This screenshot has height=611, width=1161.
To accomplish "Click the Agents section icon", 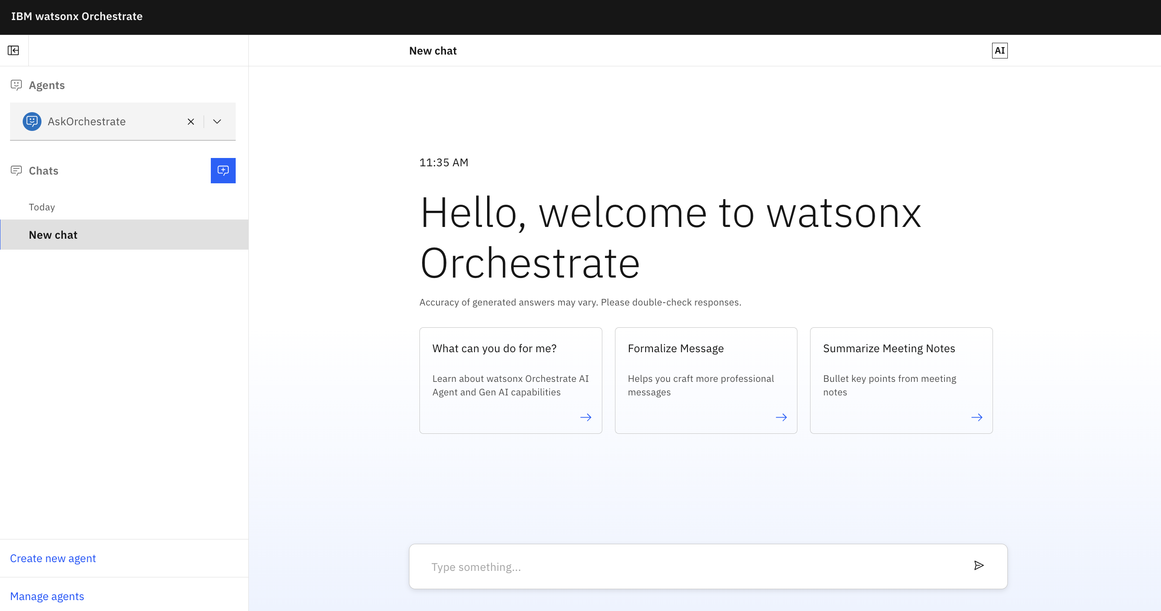I will click(16, 85).
